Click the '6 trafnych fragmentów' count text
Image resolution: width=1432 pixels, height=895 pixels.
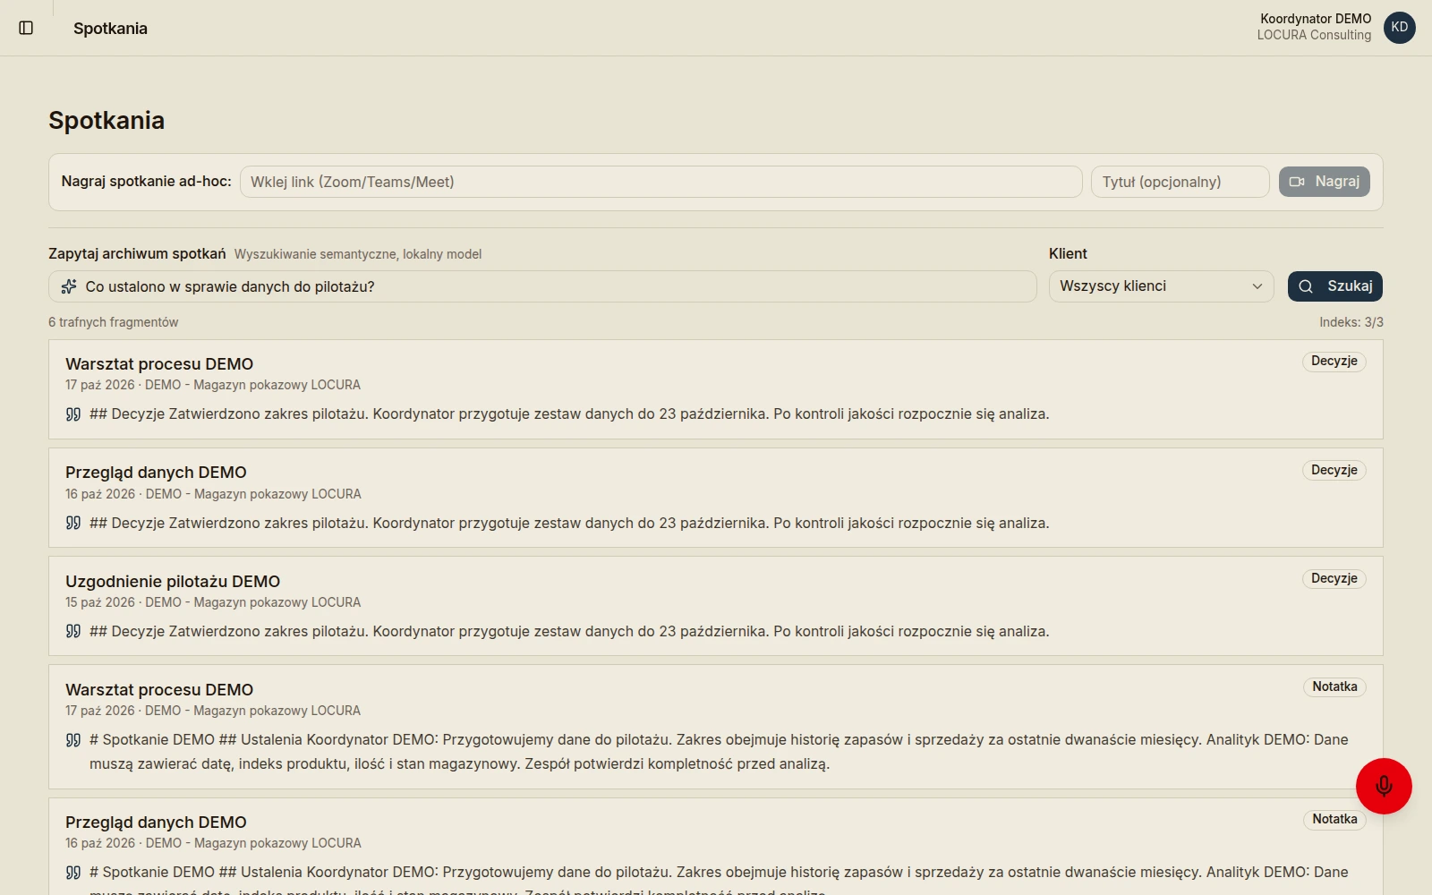coord(113,322)
